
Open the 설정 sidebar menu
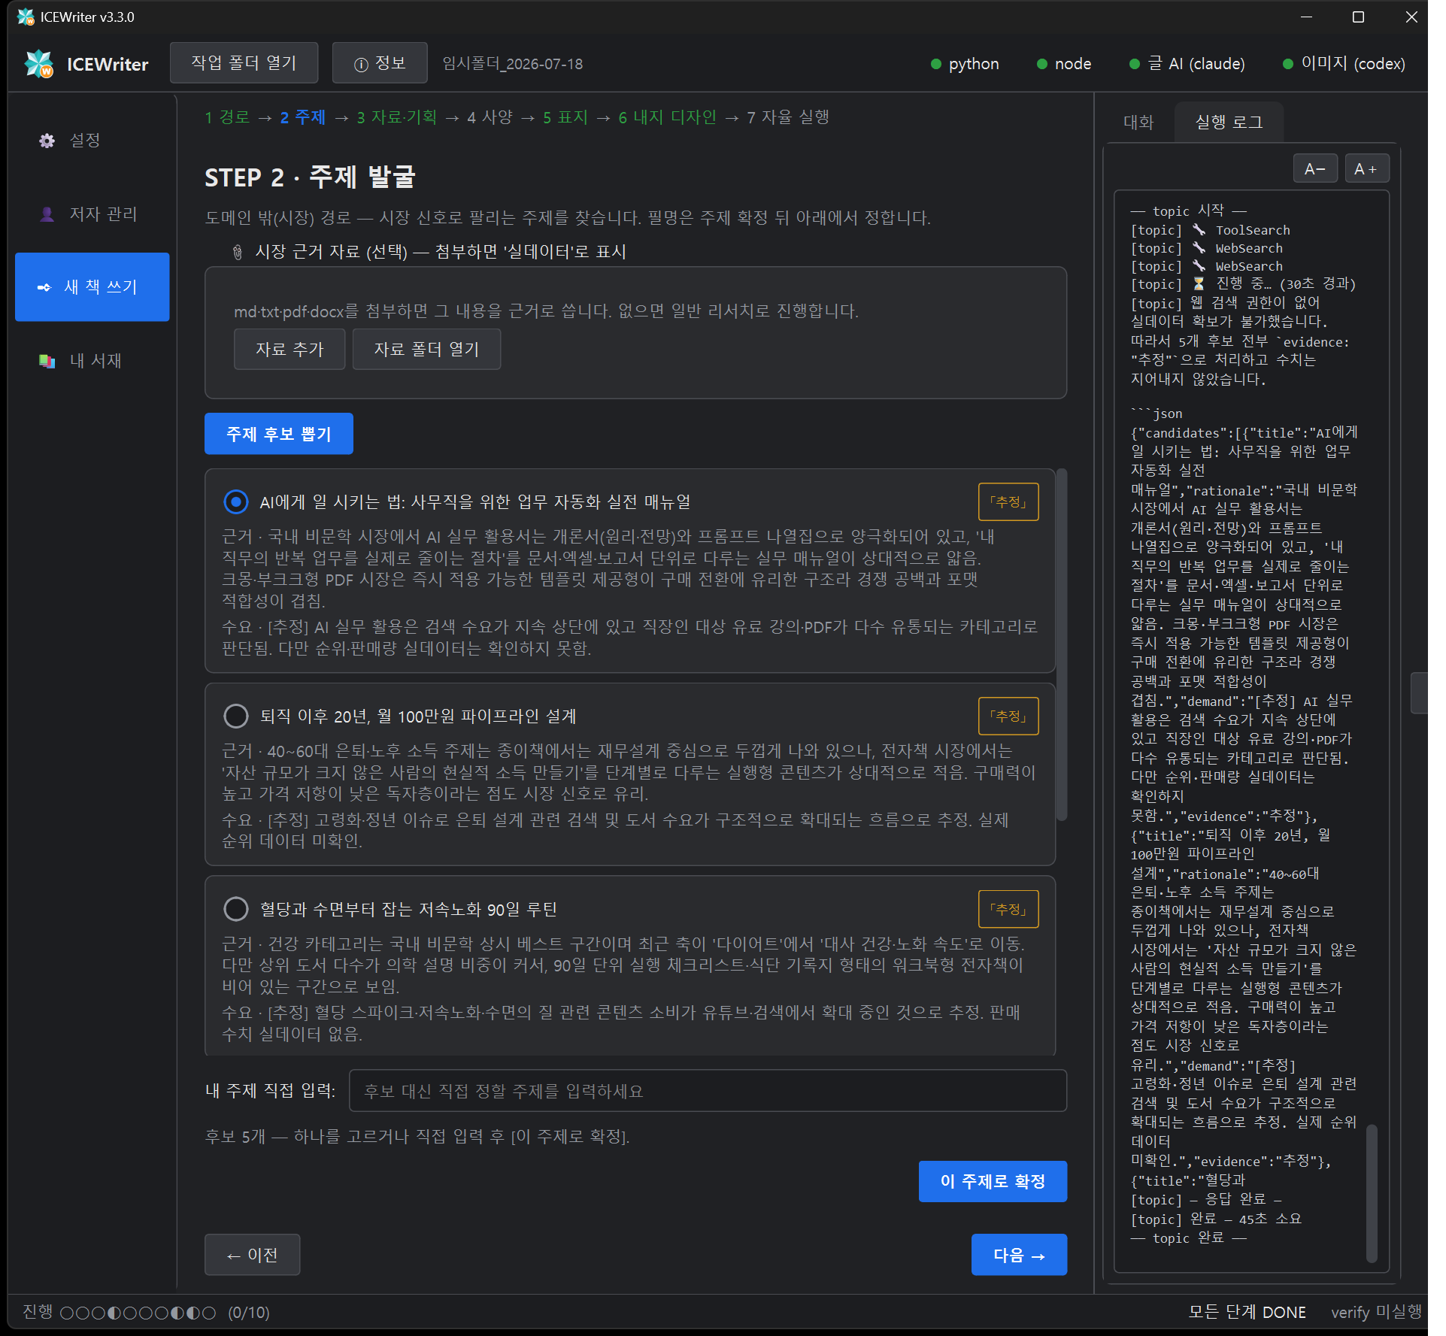click(92, 141)
